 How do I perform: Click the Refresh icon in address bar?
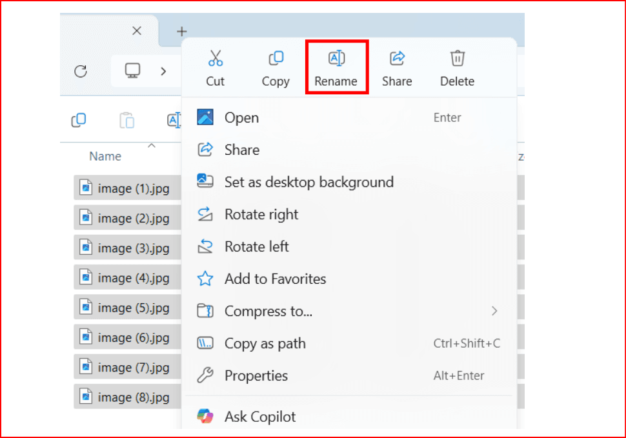point(81,71)
